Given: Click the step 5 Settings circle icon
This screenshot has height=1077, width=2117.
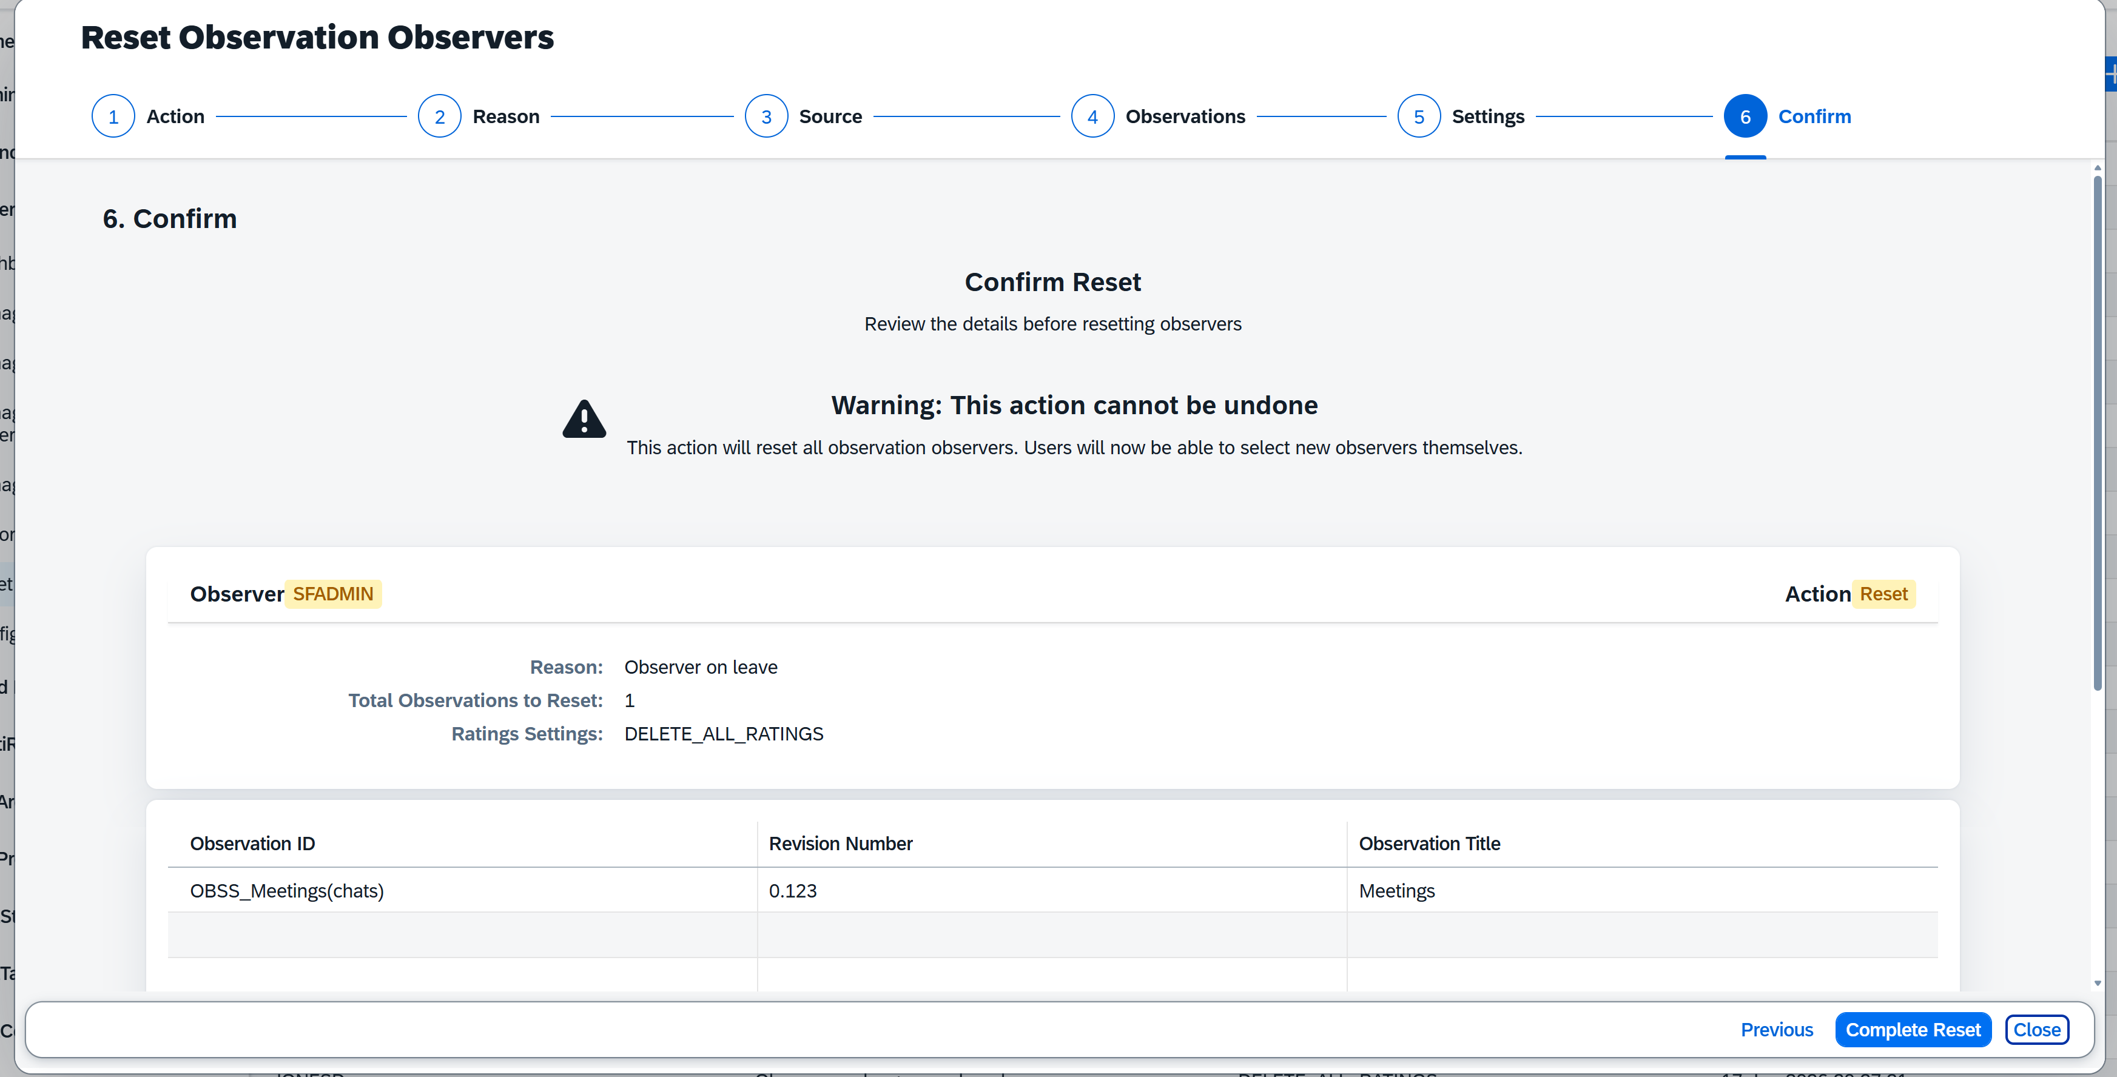Looking at the screenshot, I should (x=1418, y=116).
